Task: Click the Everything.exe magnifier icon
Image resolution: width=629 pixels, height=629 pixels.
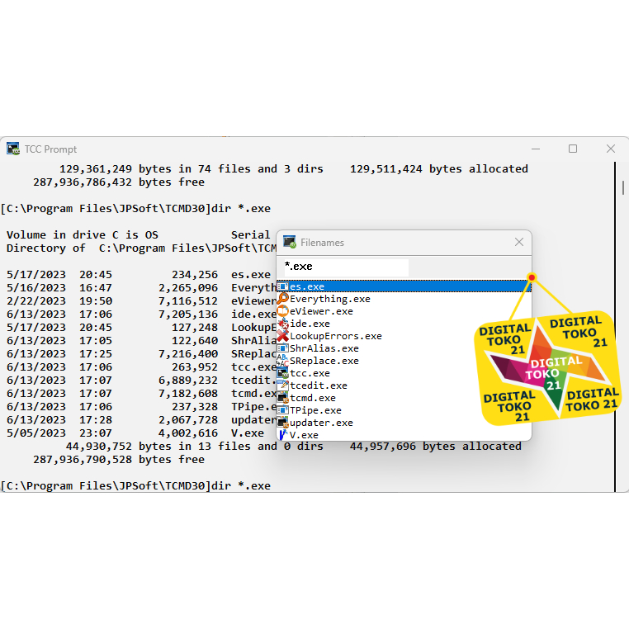Action: pos(283,299)
